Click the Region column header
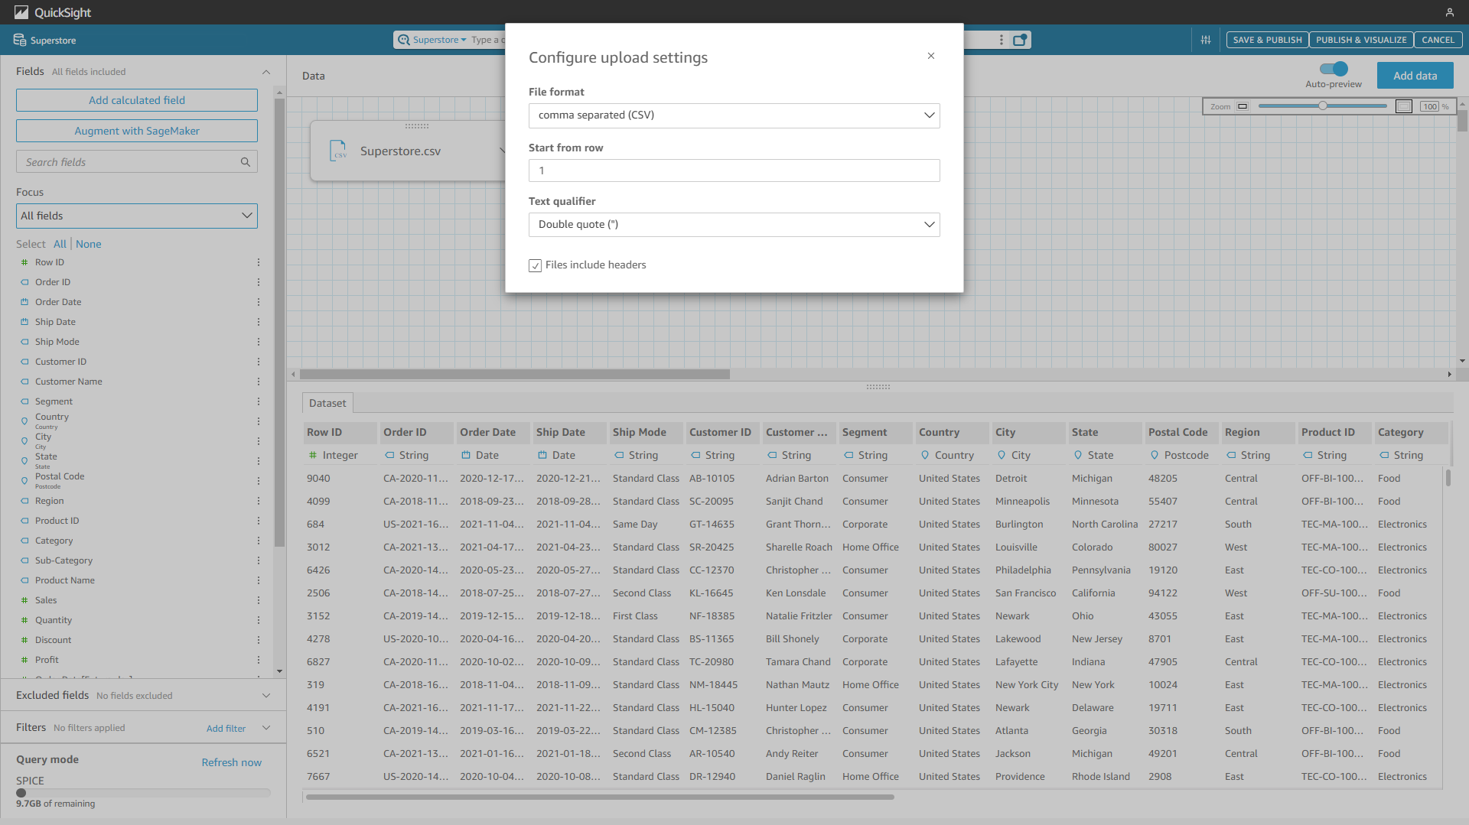This screenshot has height=825, width=1469. tap(1258, 432)
